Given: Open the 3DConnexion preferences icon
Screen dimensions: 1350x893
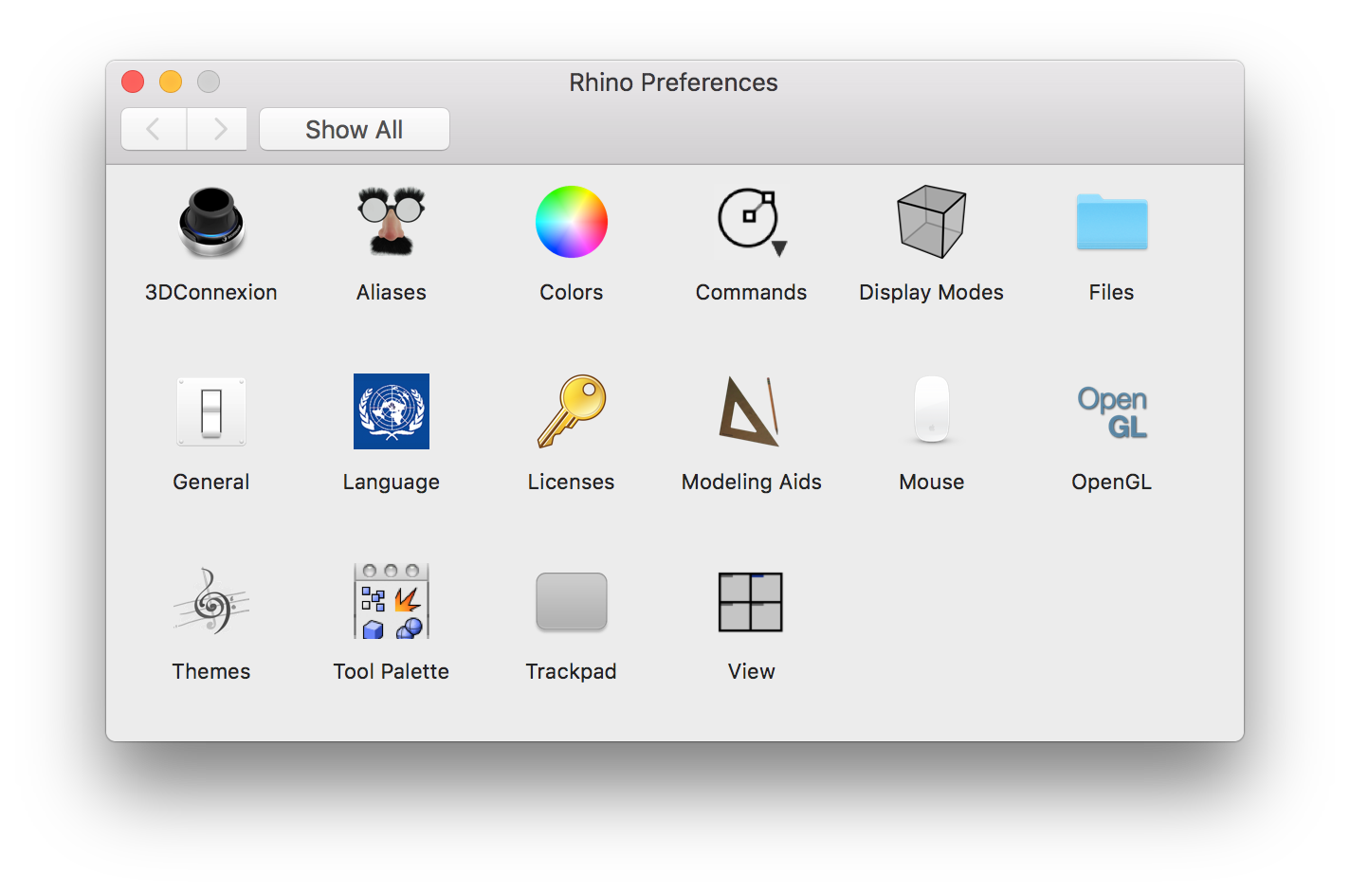Looking at the screenshot, I should coord(211,222).
